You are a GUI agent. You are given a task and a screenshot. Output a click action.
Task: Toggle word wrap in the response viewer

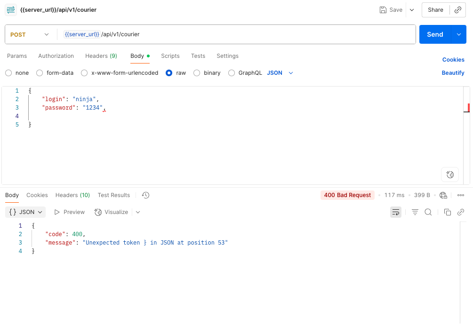396,212
